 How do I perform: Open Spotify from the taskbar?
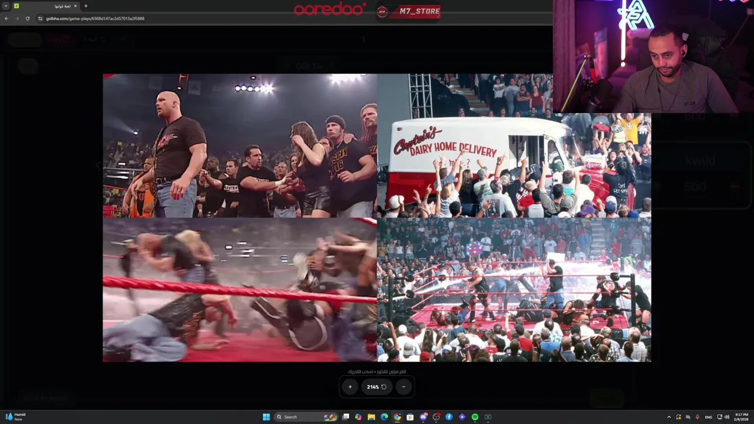475,417
